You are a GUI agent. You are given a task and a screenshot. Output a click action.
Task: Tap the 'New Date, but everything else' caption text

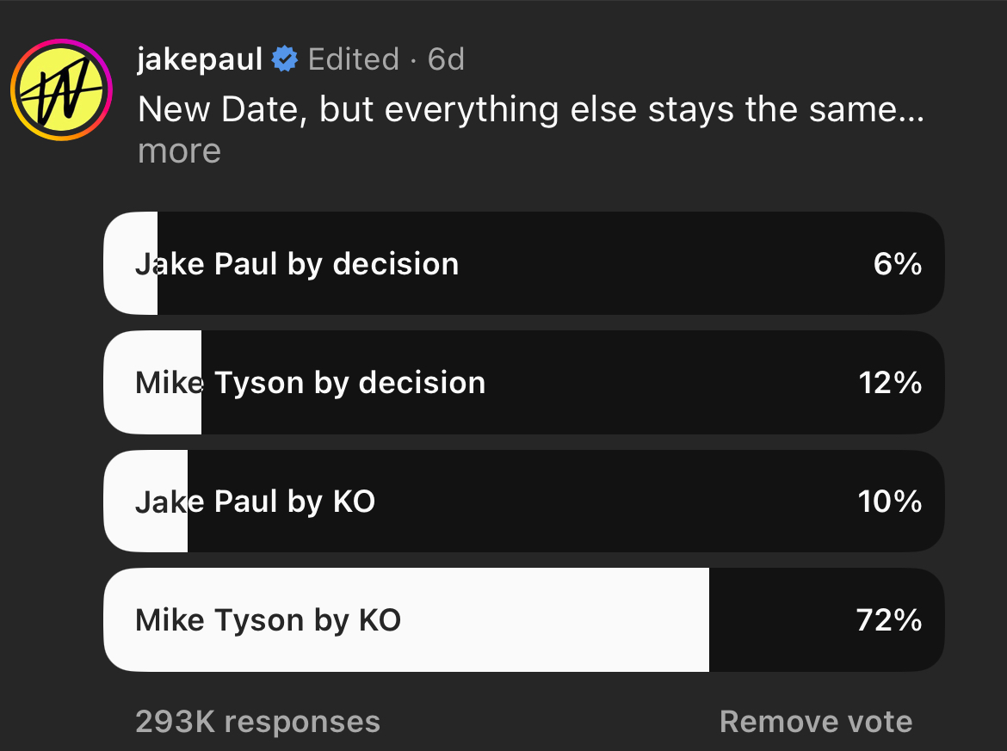530,109
